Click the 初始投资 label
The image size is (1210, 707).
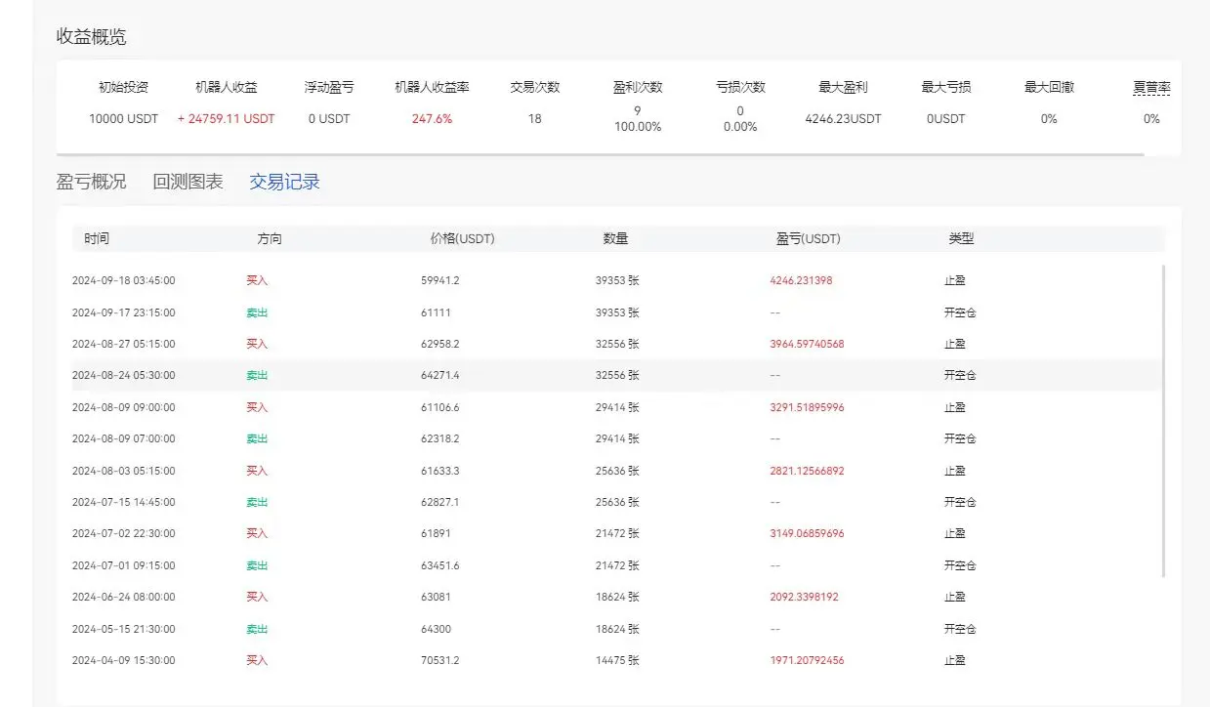pyautogui.click(x=123, y=87)
